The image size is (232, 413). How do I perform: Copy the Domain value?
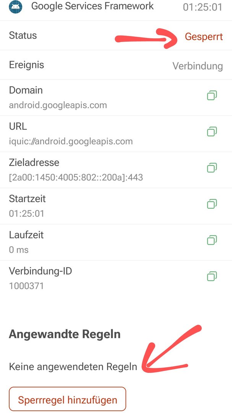pos(212,96)
